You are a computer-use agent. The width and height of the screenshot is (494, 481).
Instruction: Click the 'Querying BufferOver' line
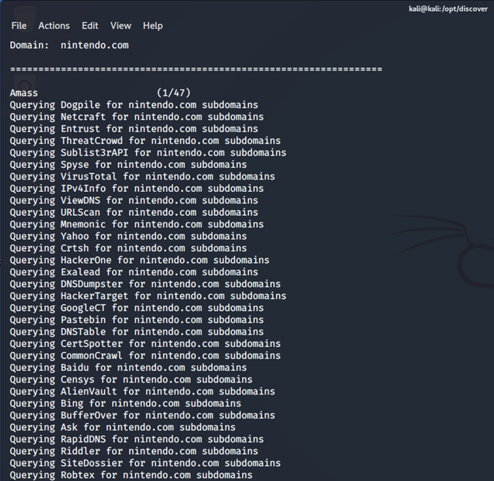coord(142,416)
